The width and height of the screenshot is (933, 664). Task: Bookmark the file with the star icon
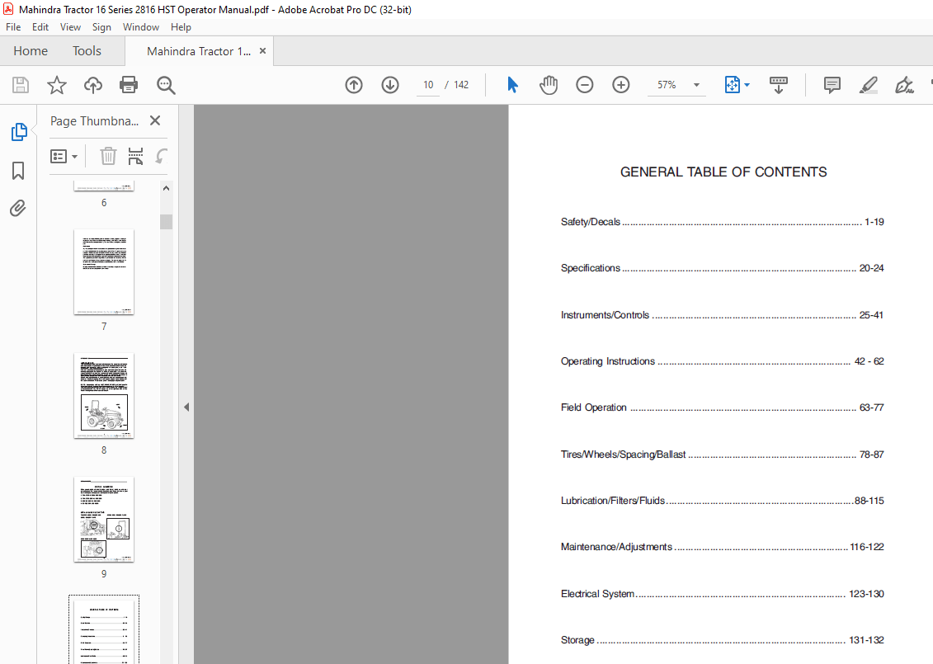56,85
